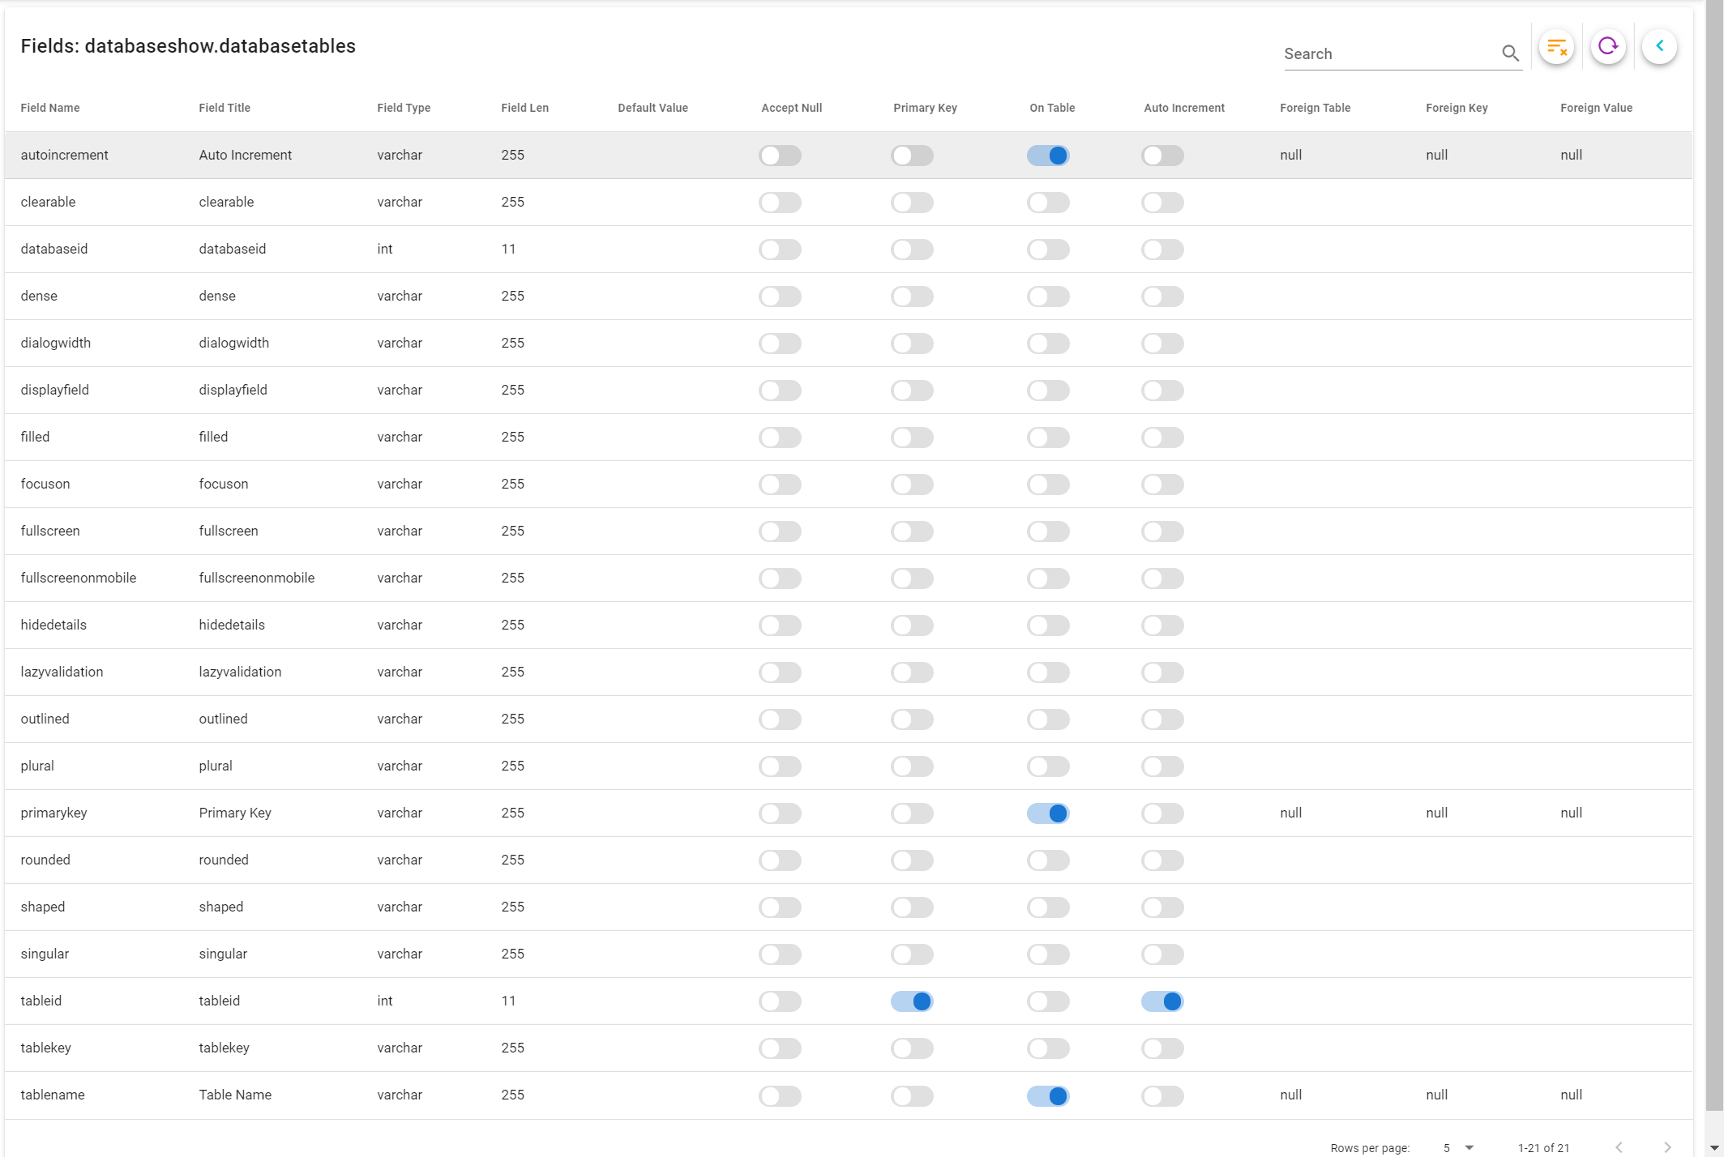Click the orange clear filter icon
This screenshot has height=1157, width=1724.
tap(1556, 47)
